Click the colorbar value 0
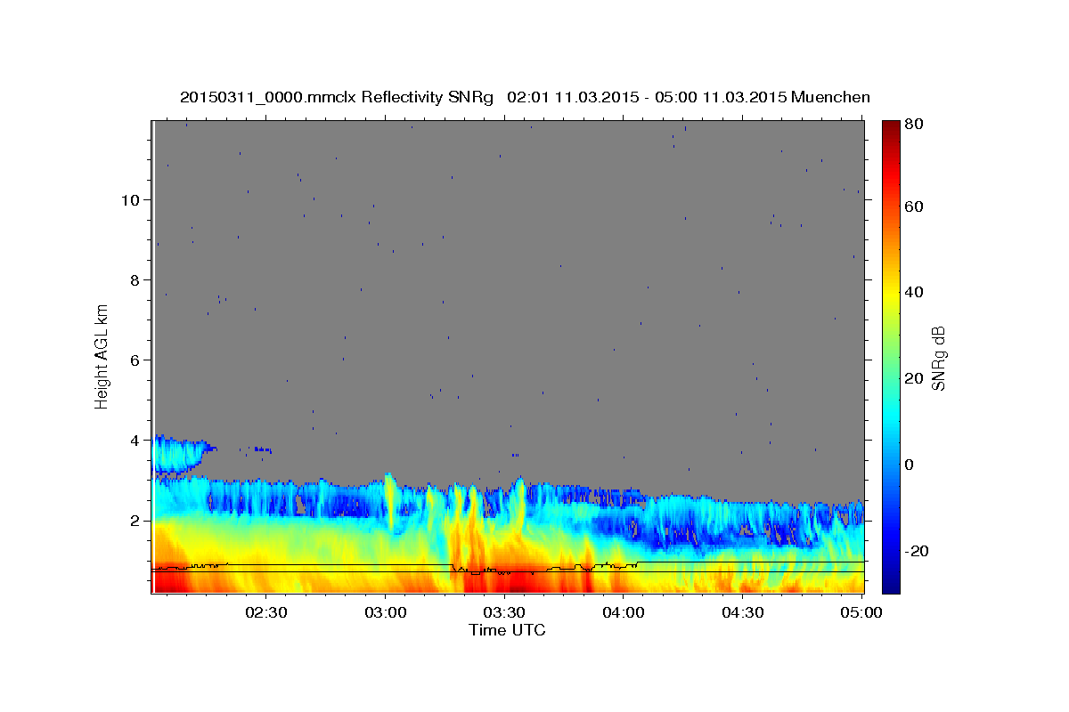The width and height of the screenshot is (1069, 712). [910, 465]
